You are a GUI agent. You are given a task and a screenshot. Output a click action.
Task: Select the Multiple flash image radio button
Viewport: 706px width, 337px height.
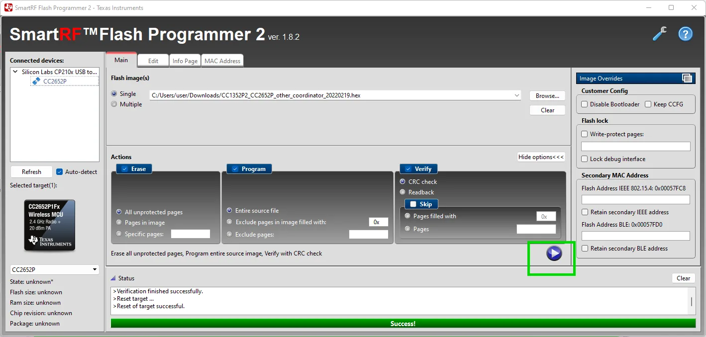click(x=114, y=104)
